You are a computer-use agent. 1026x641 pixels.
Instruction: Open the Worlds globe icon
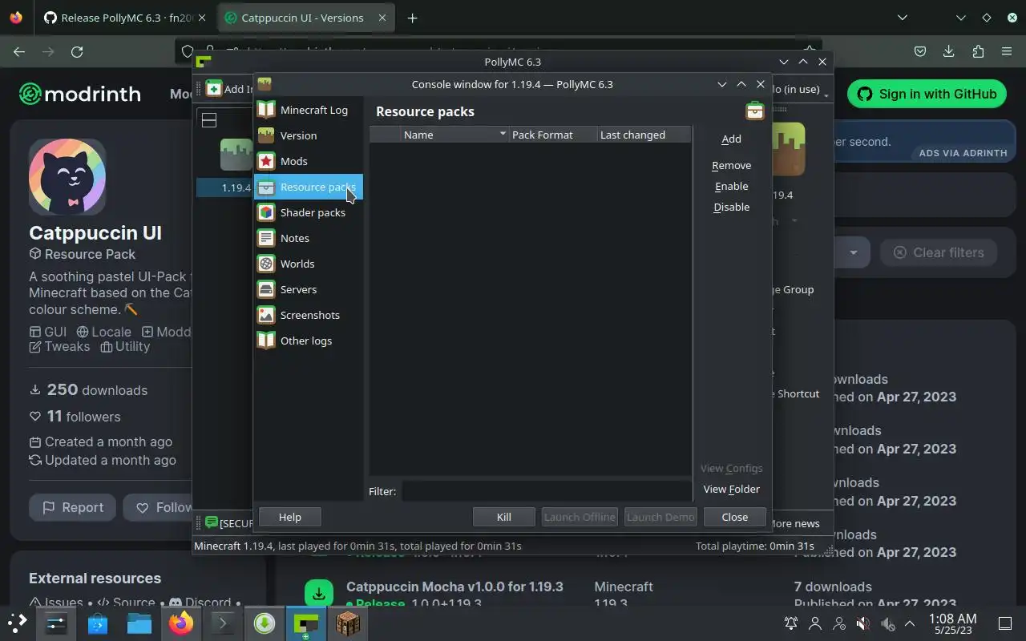pyautogui.click(x=266, y=264)
